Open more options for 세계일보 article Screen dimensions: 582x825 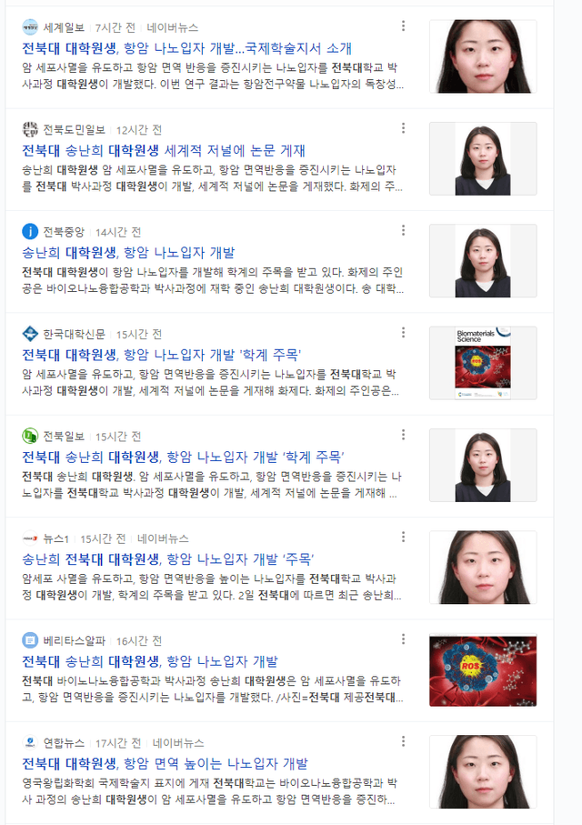coord(403,25)
